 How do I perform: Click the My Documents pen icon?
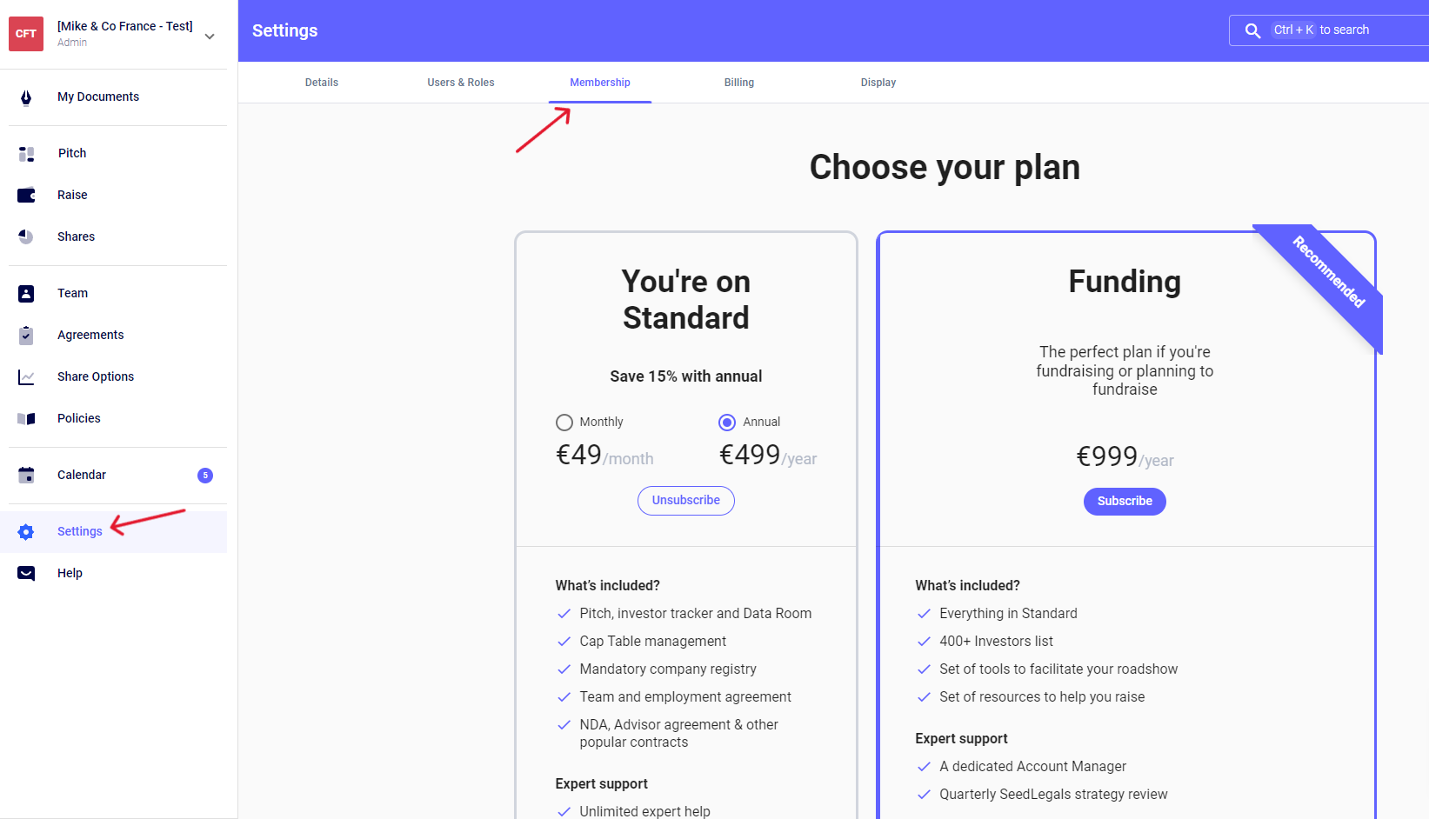(26, 97)
